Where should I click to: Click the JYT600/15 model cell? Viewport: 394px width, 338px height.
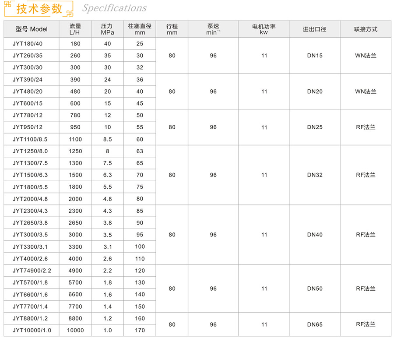pos(28,103)
